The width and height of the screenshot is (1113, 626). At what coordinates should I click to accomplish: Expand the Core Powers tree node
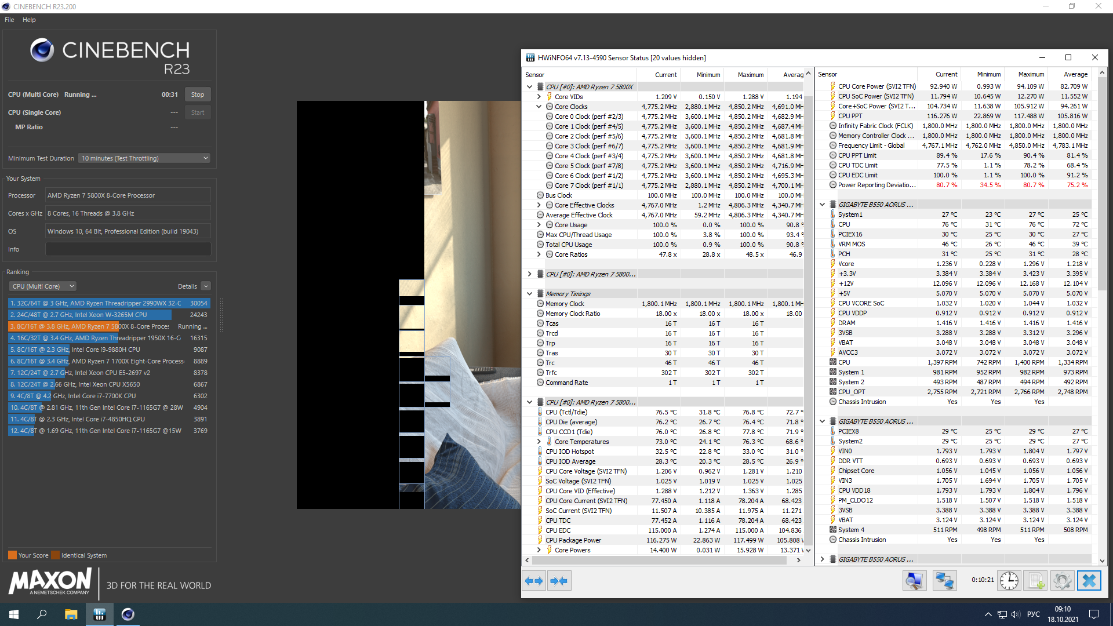coord(539,550)
